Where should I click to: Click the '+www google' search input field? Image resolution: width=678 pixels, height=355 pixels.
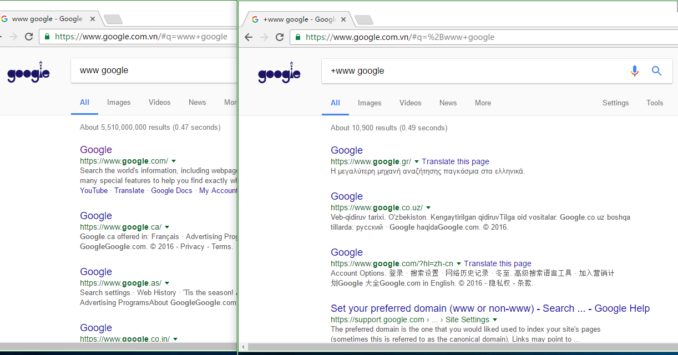point(477,71)
